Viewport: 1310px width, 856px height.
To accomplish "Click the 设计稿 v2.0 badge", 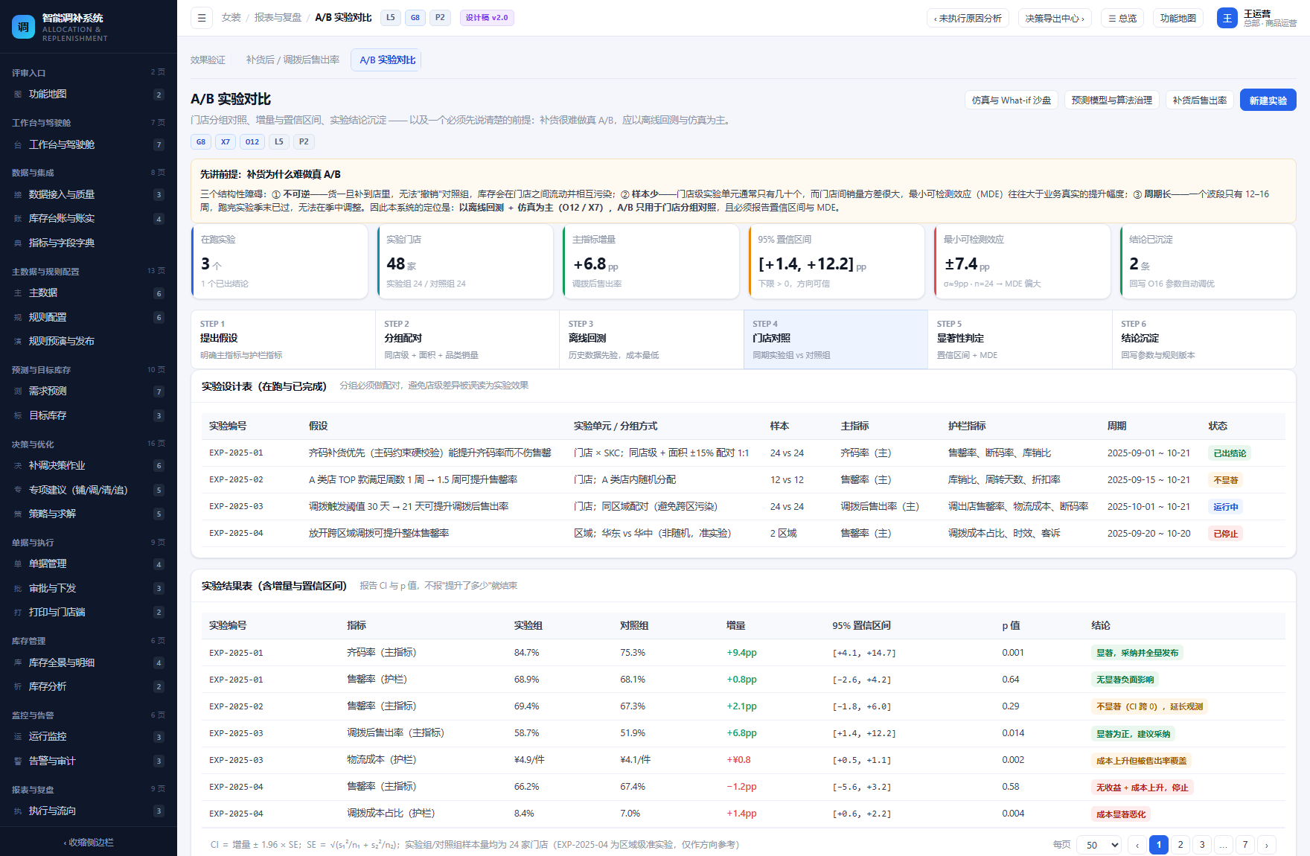I will coord(487,18).
